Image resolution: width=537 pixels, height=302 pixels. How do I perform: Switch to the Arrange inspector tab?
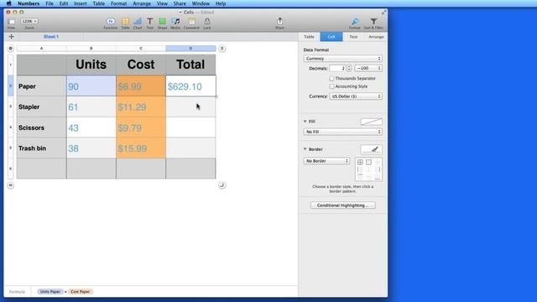coord(376,37)
